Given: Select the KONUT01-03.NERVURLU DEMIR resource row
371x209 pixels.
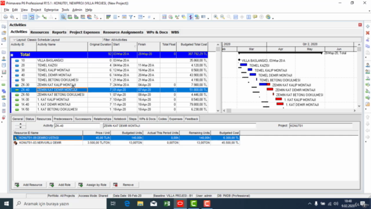Looking at the screenshot, I should coord(126,143).
